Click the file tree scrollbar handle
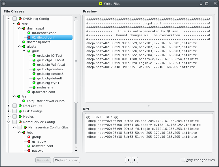Viewport: 219px width, 167px height. (76, 61)
